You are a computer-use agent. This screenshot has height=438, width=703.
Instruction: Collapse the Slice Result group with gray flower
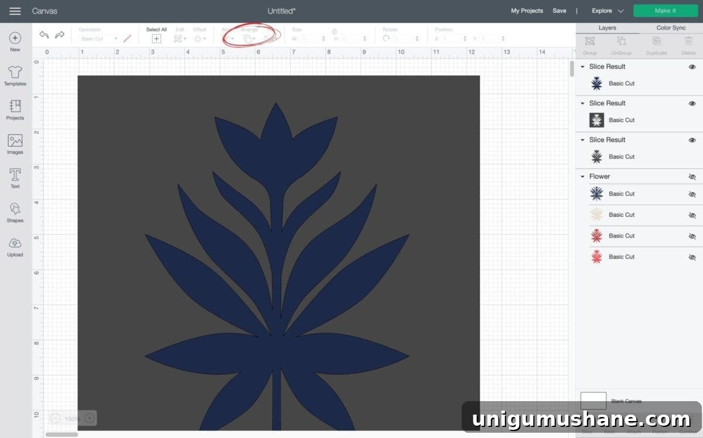pos(582,140)
